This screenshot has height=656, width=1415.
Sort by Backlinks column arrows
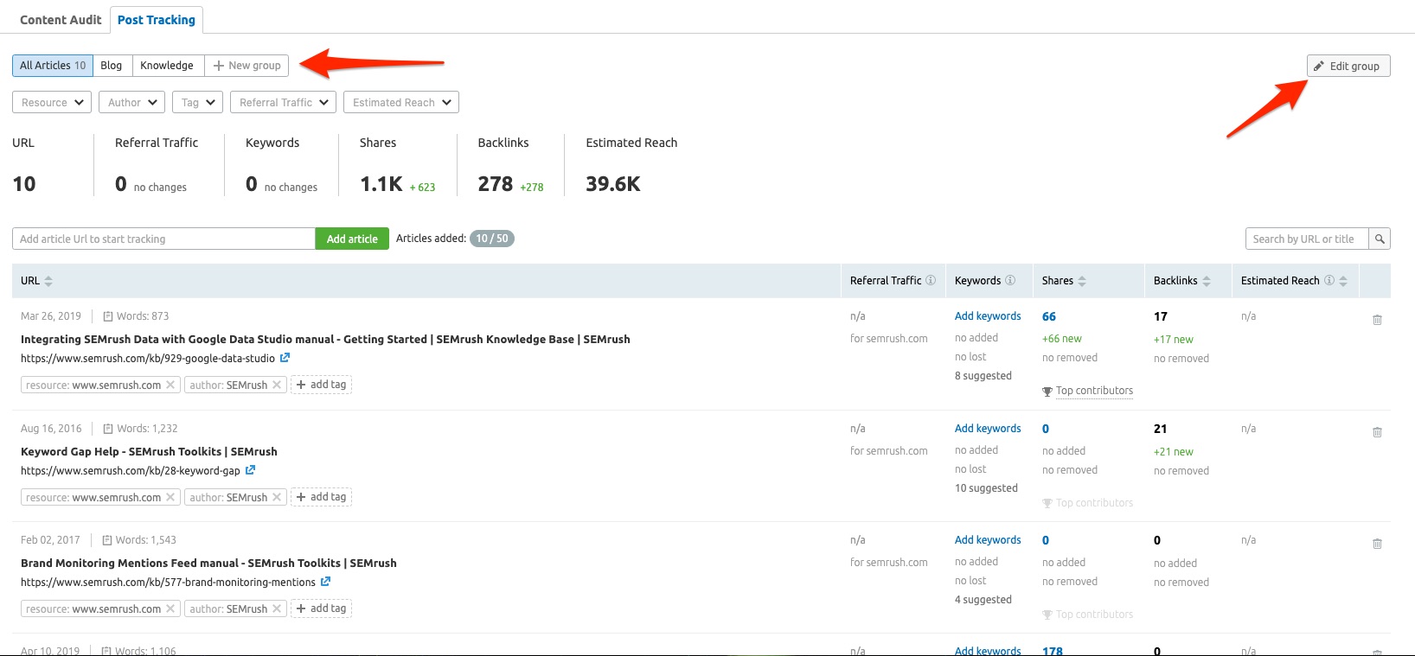1207,281
